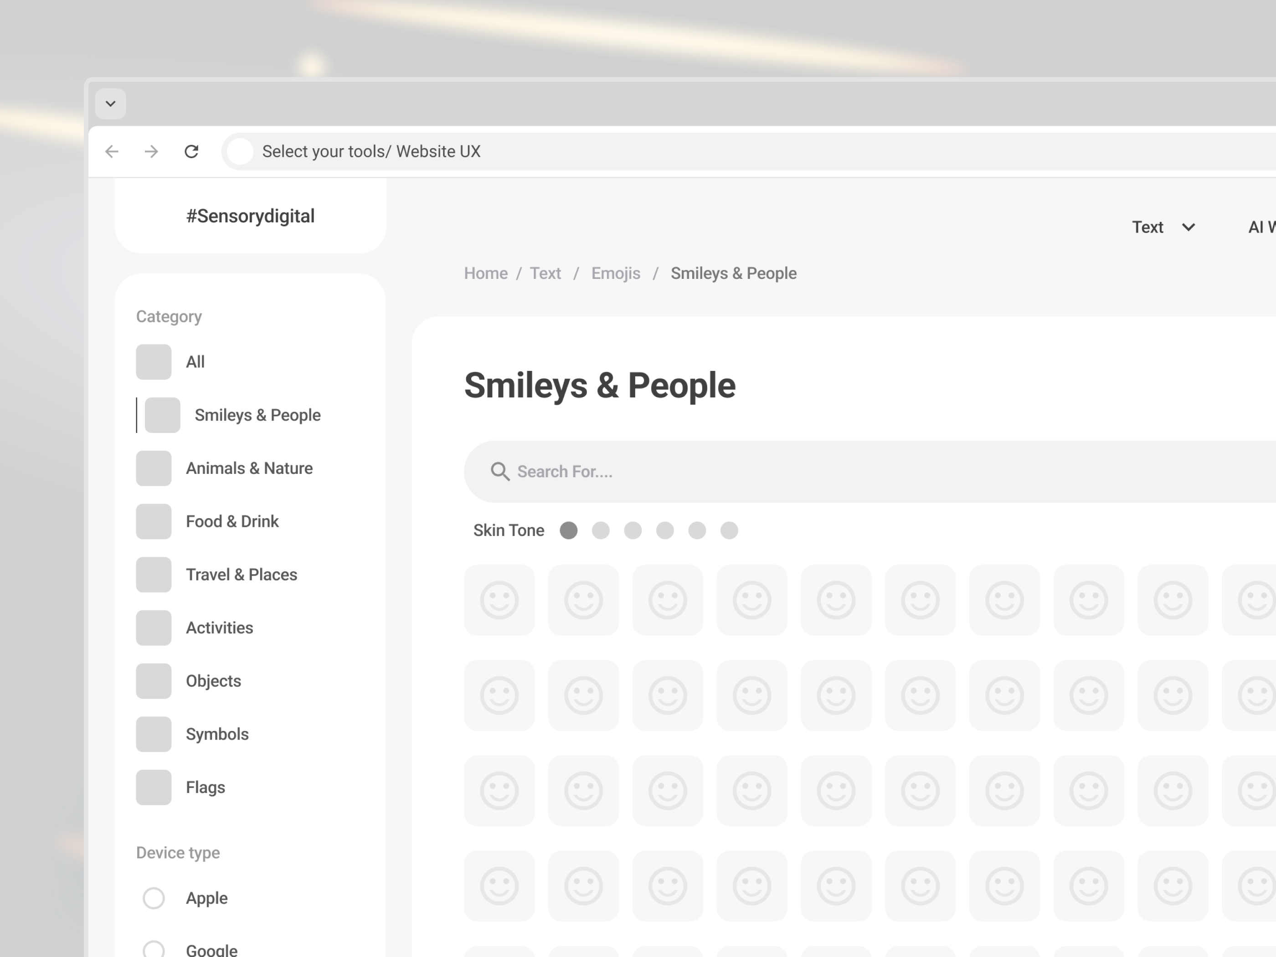This screenshot has width=1276, height=957.
Task: Click the #Sensorydigital logo
Action: (251, 215)
